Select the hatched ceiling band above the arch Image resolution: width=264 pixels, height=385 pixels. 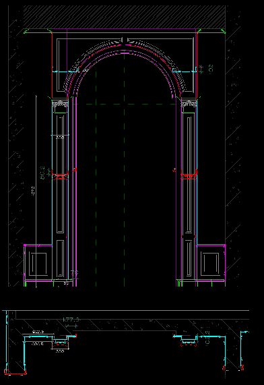pos(125,17)
